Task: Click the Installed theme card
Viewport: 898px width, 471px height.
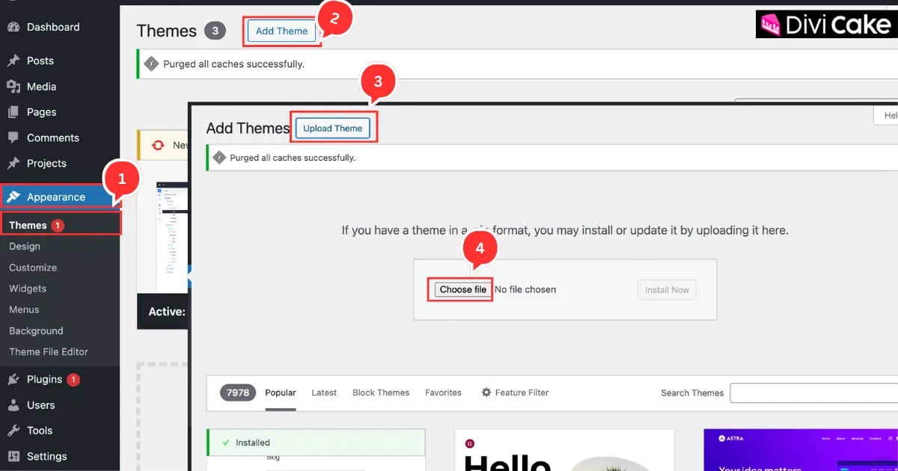Action: click(316, 450)
